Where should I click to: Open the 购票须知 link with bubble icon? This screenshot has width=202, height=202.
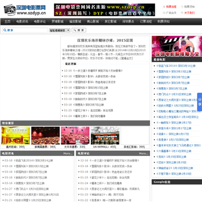coord(188,7)
